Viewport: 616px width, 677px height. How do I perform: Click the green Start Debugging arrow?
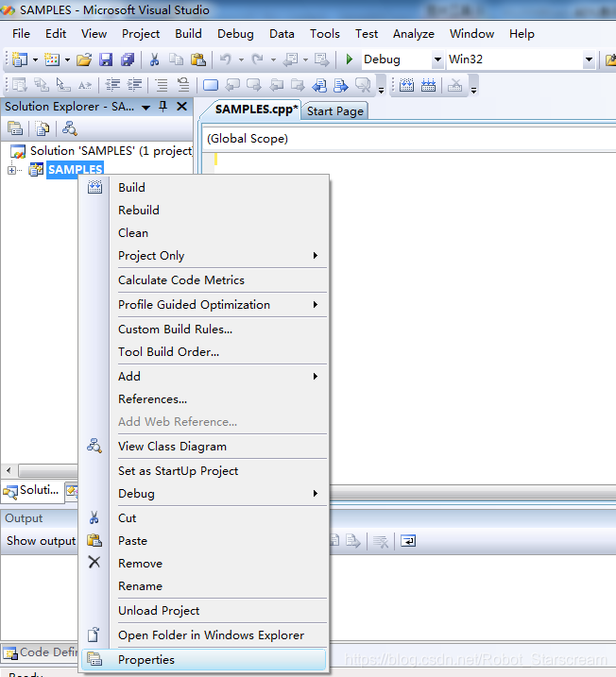[x=350, y=59]
